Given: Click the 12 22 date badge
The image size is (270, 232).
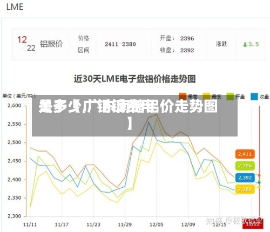Looking at the screenshot, I should pos(26,44).
